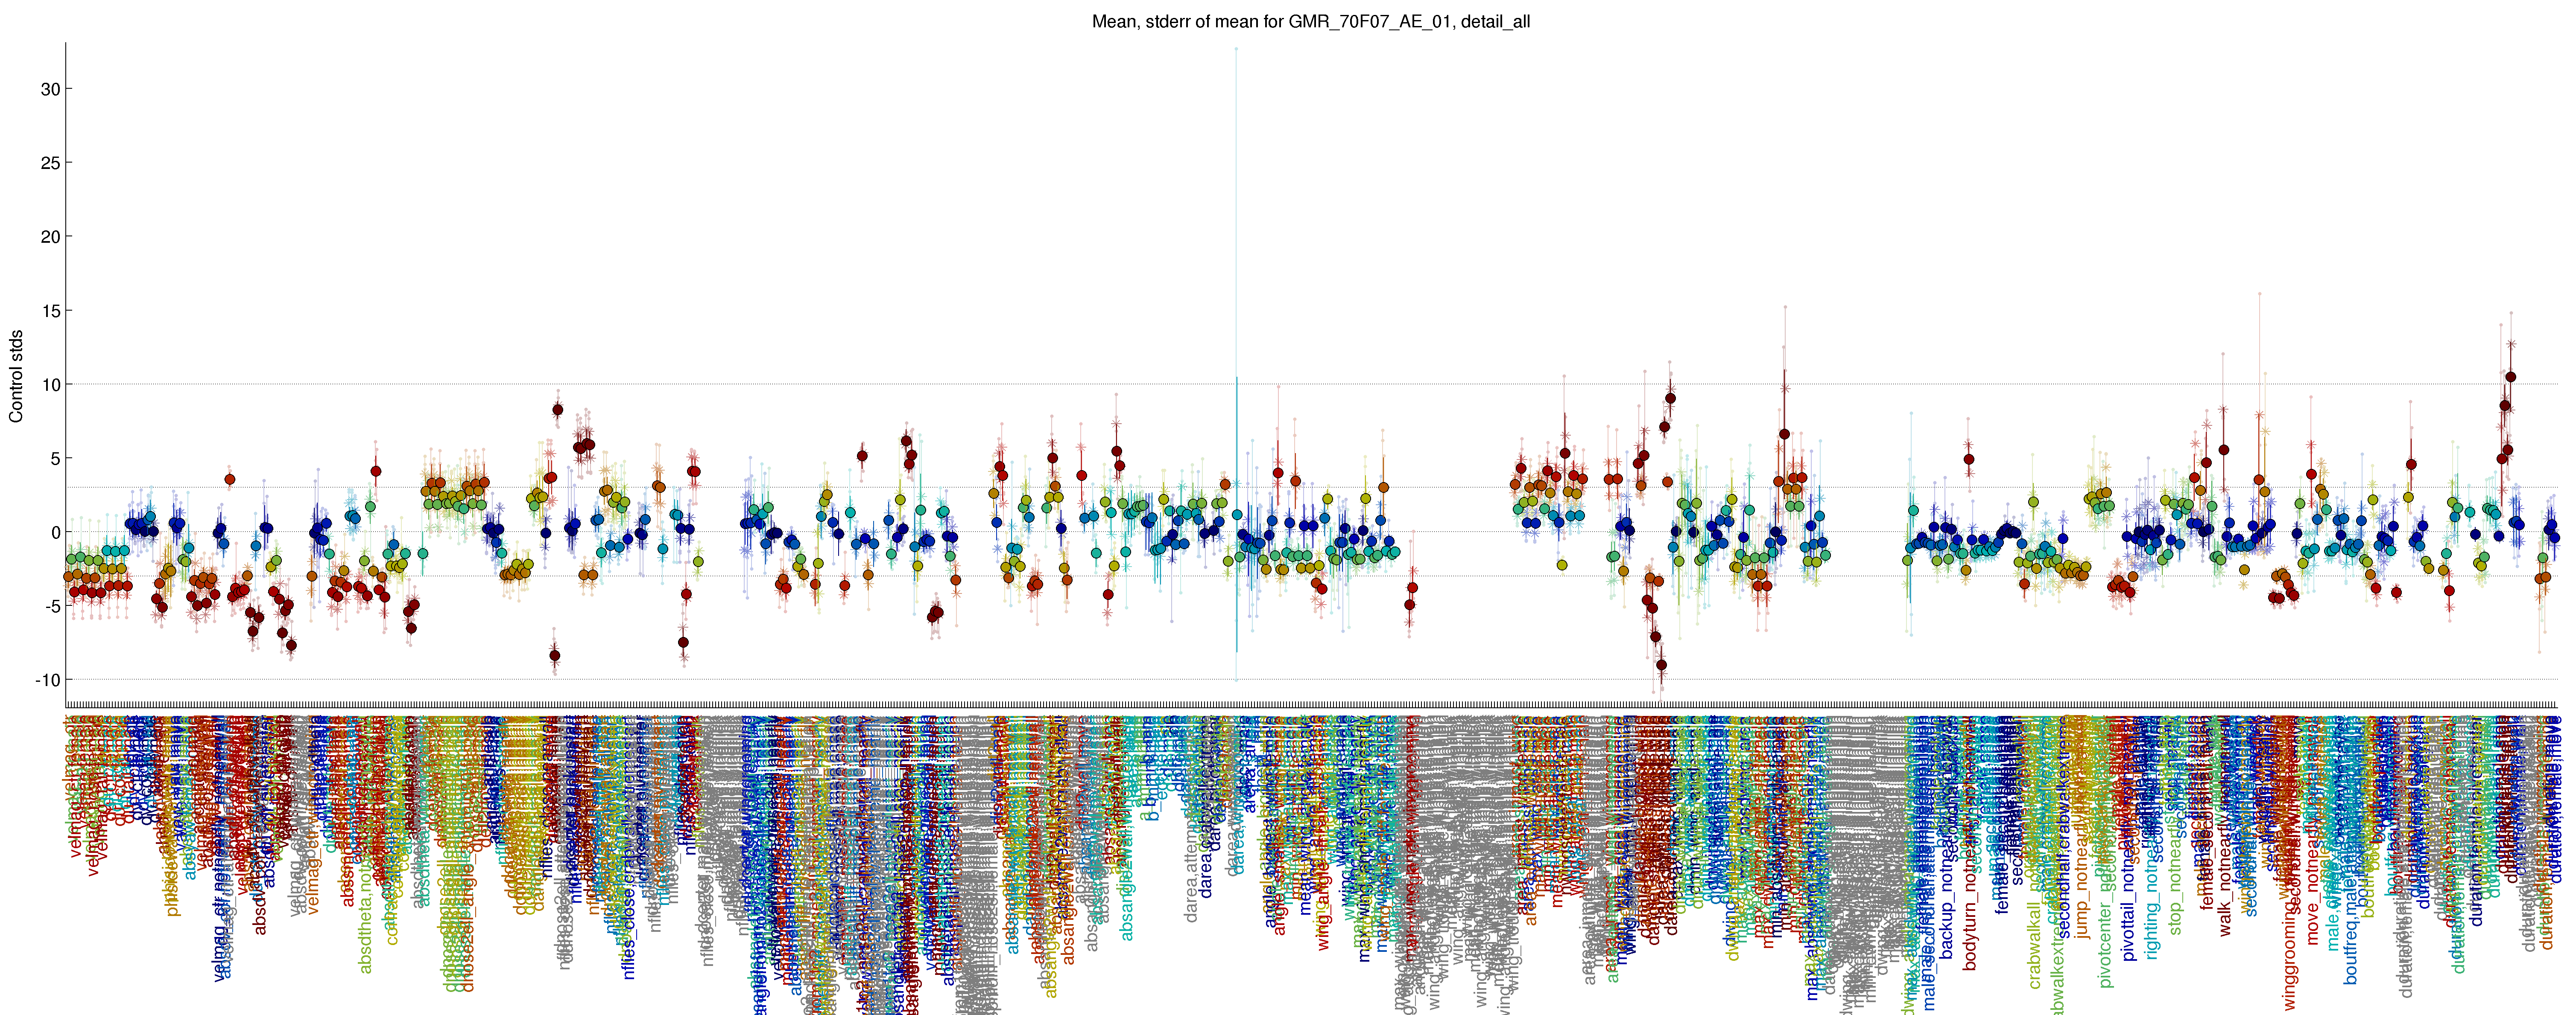
Task: Click the y-axis tick label 20
Action: click(x=50, y=237)
